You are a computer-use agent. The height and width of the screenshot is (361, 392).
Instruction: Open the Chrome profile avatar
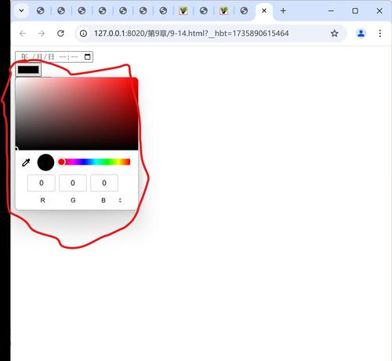(x=361, y=34)
